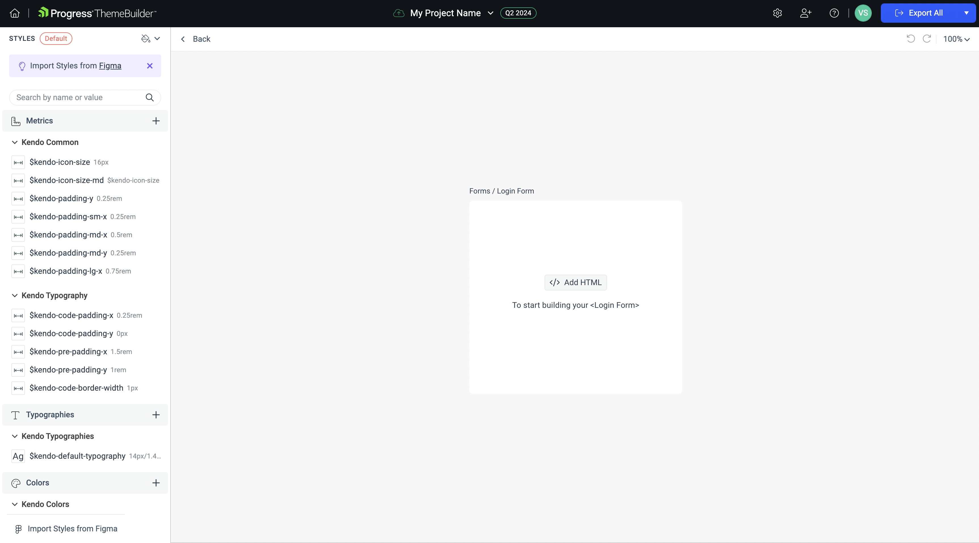Click the $kendo-icon-size metric icon
The height and width of the screenshot is (543, 979).
click(x=18, y=162)
